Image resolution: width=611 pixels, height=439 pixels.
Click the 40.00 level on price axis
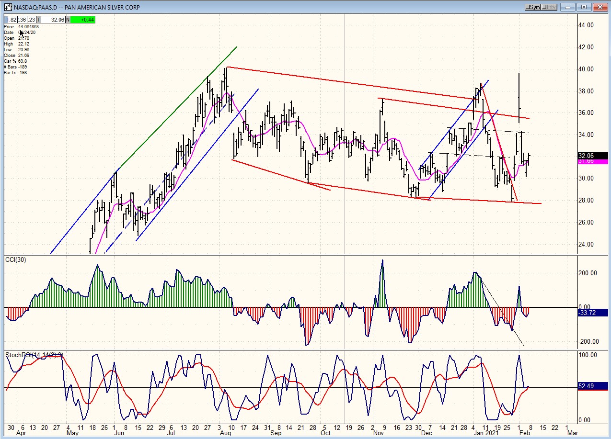tap(587, 69)
